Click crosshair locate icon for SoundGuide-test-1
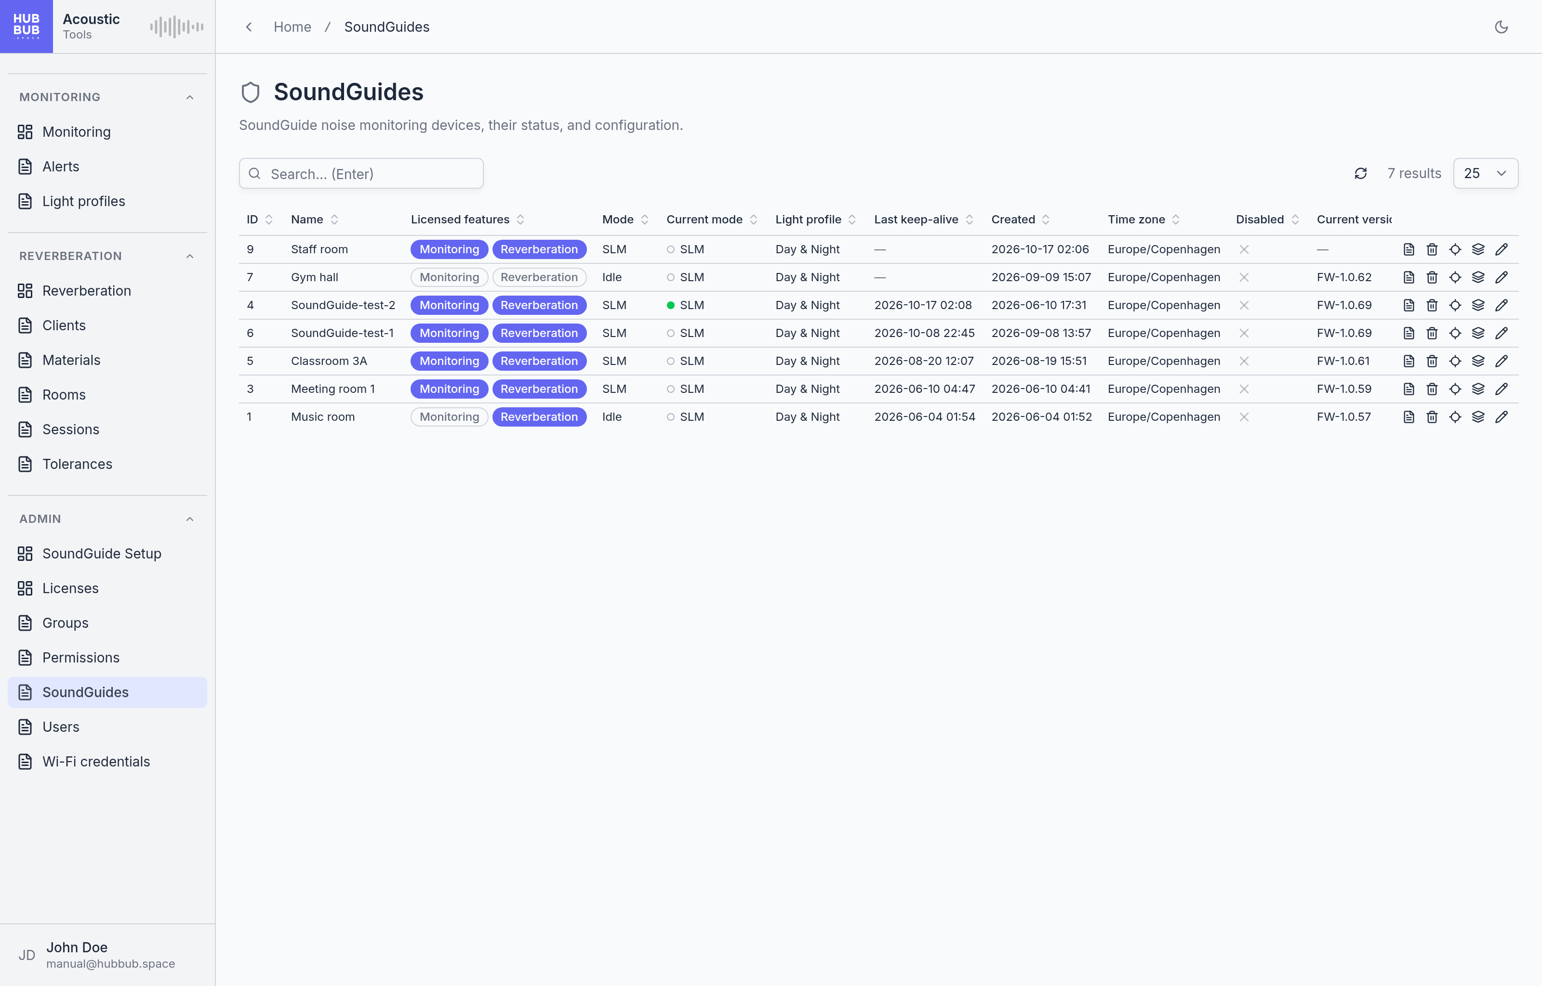The image size is (1542, 986). click(x=1455, y=333)
